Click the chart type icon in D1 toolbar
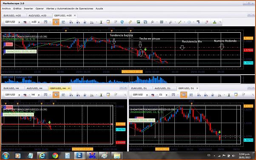 click(173, 95)
